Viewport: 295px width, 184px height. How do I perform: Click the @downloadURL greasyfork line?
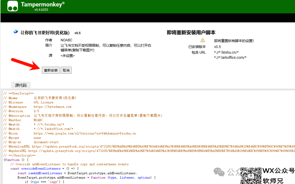click(149, 146)
